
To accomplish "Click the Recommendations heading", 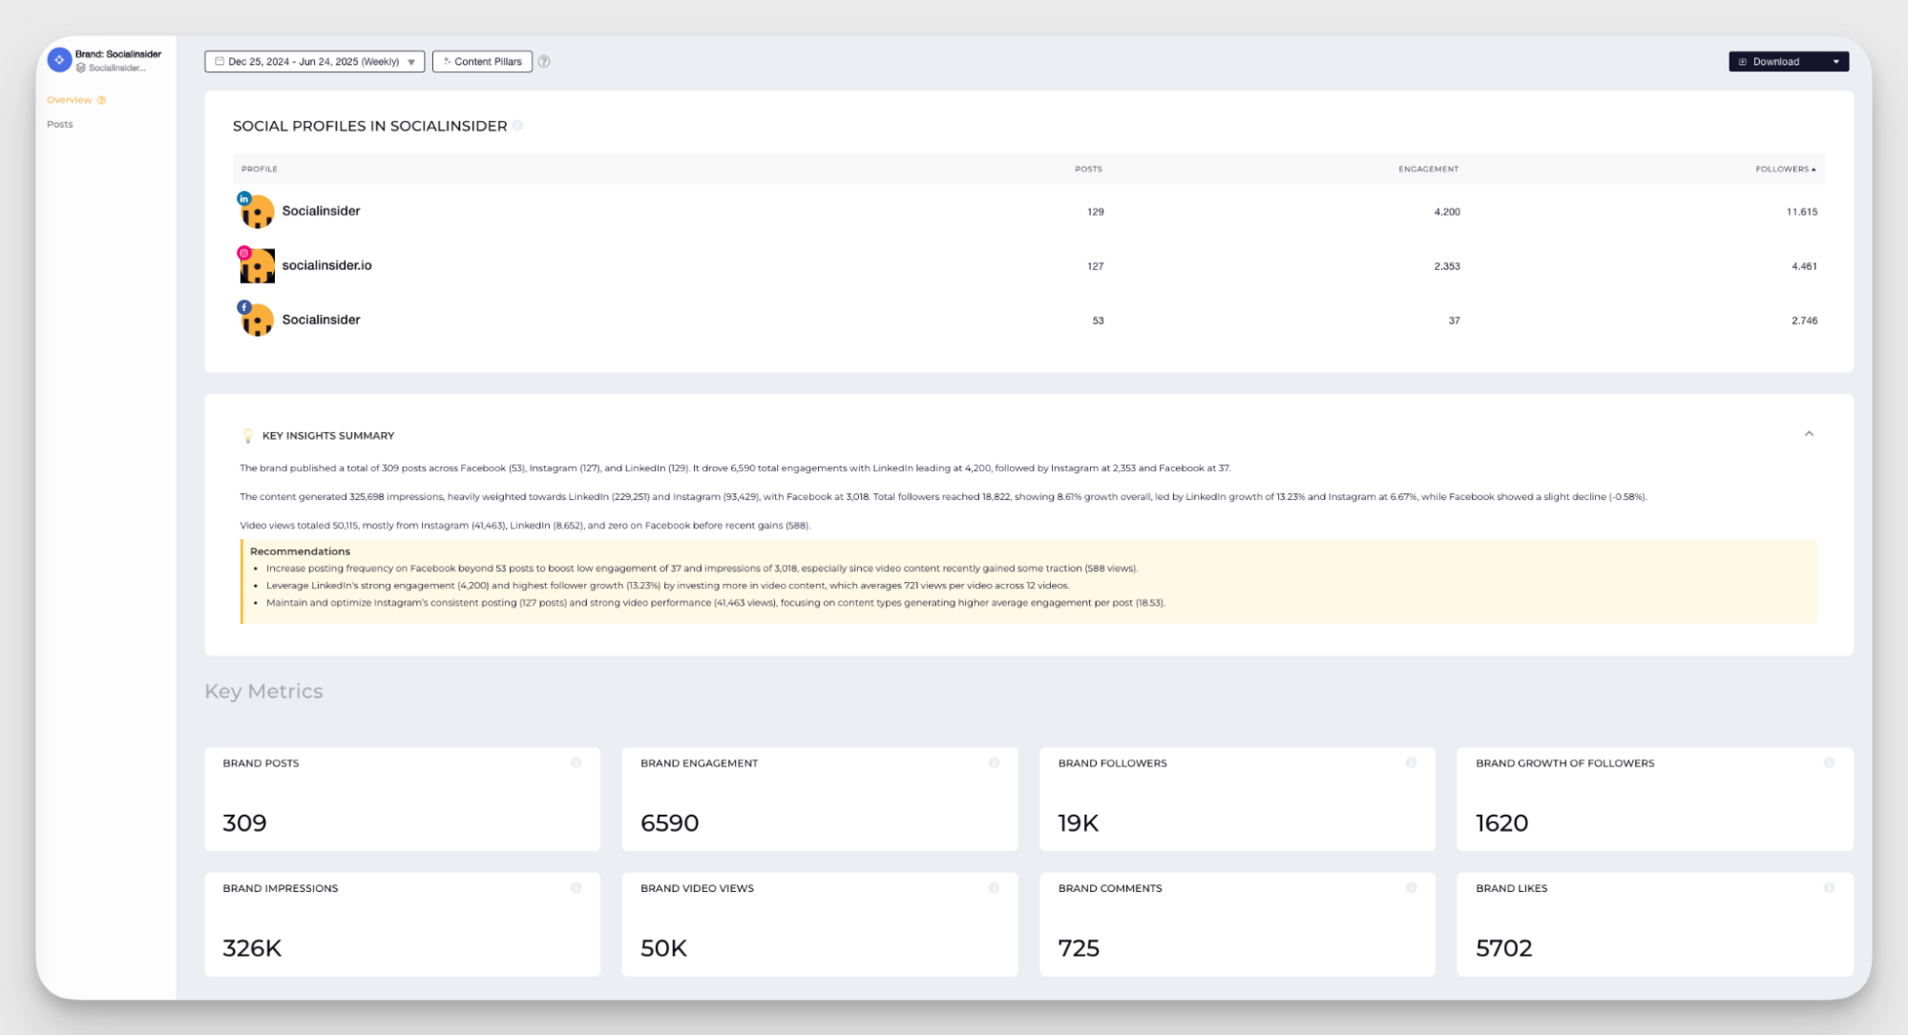I will tap(300, 551).
